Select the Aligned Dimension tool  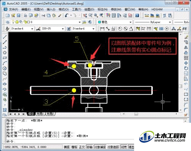[108, 29]
